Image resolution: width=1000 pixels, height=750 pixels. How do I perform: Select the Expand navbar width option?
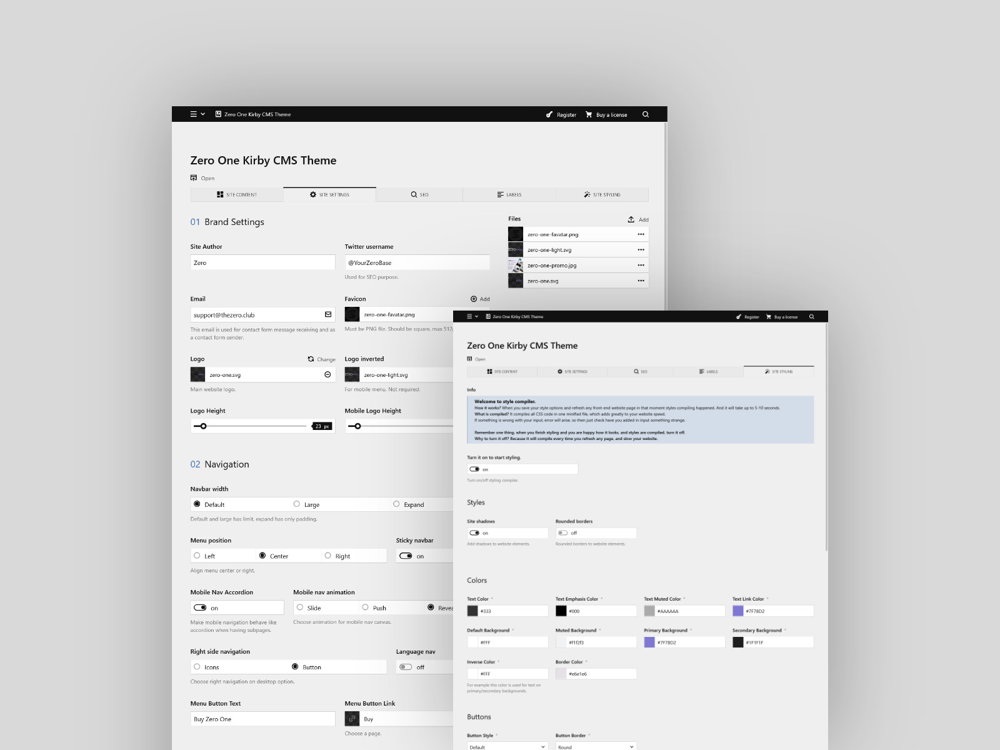[x=396, y=504]
